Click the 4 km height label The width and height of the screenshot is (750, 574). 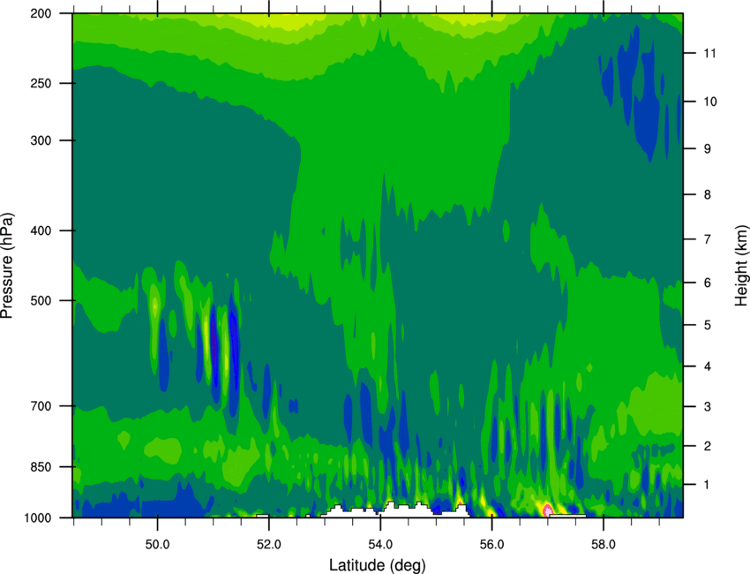(x=708, y=366)
